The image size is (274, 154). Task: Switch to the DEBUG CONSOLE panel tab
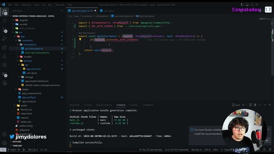tap(104, 105)
